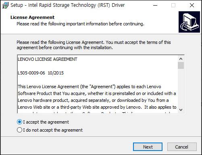Click the "You must accept the terms" instruction
202x155 pixels.
(x=138, y=42)
